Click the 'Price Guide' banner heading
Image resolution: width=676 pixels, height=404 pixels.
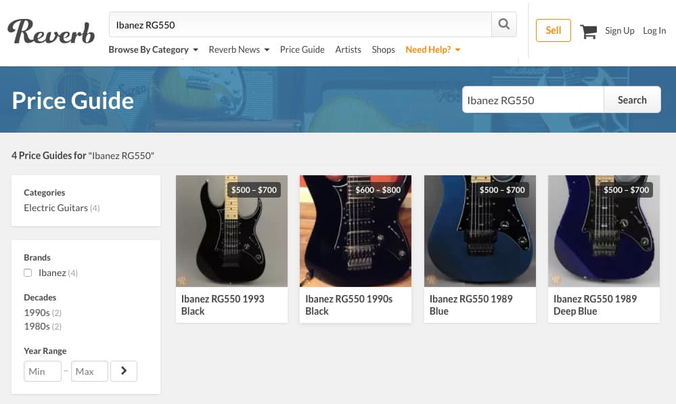tap(73, 100)
